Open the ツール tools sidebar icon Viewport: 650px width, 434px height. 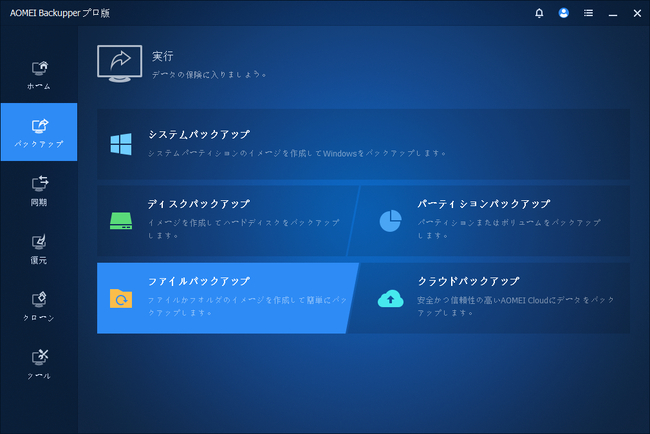[x=40, y=357]
